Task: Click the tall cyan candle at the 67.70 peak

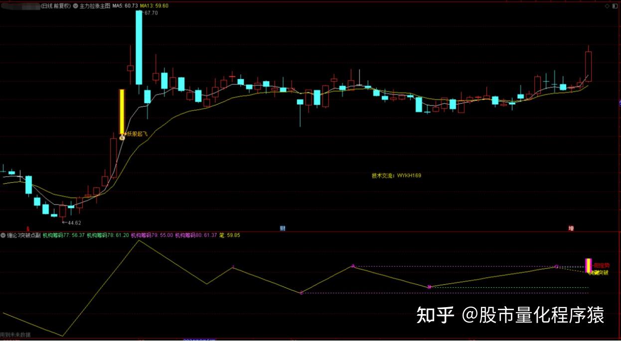Action: (x=139, y=48)
